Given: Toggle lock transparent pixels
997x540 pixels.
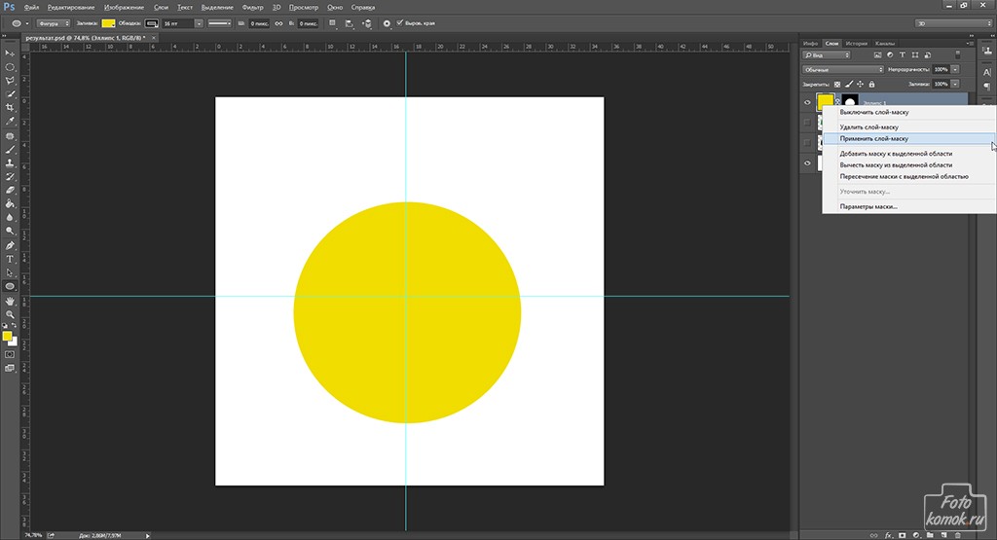Looking at the screenshot, I should pos(837,84).
